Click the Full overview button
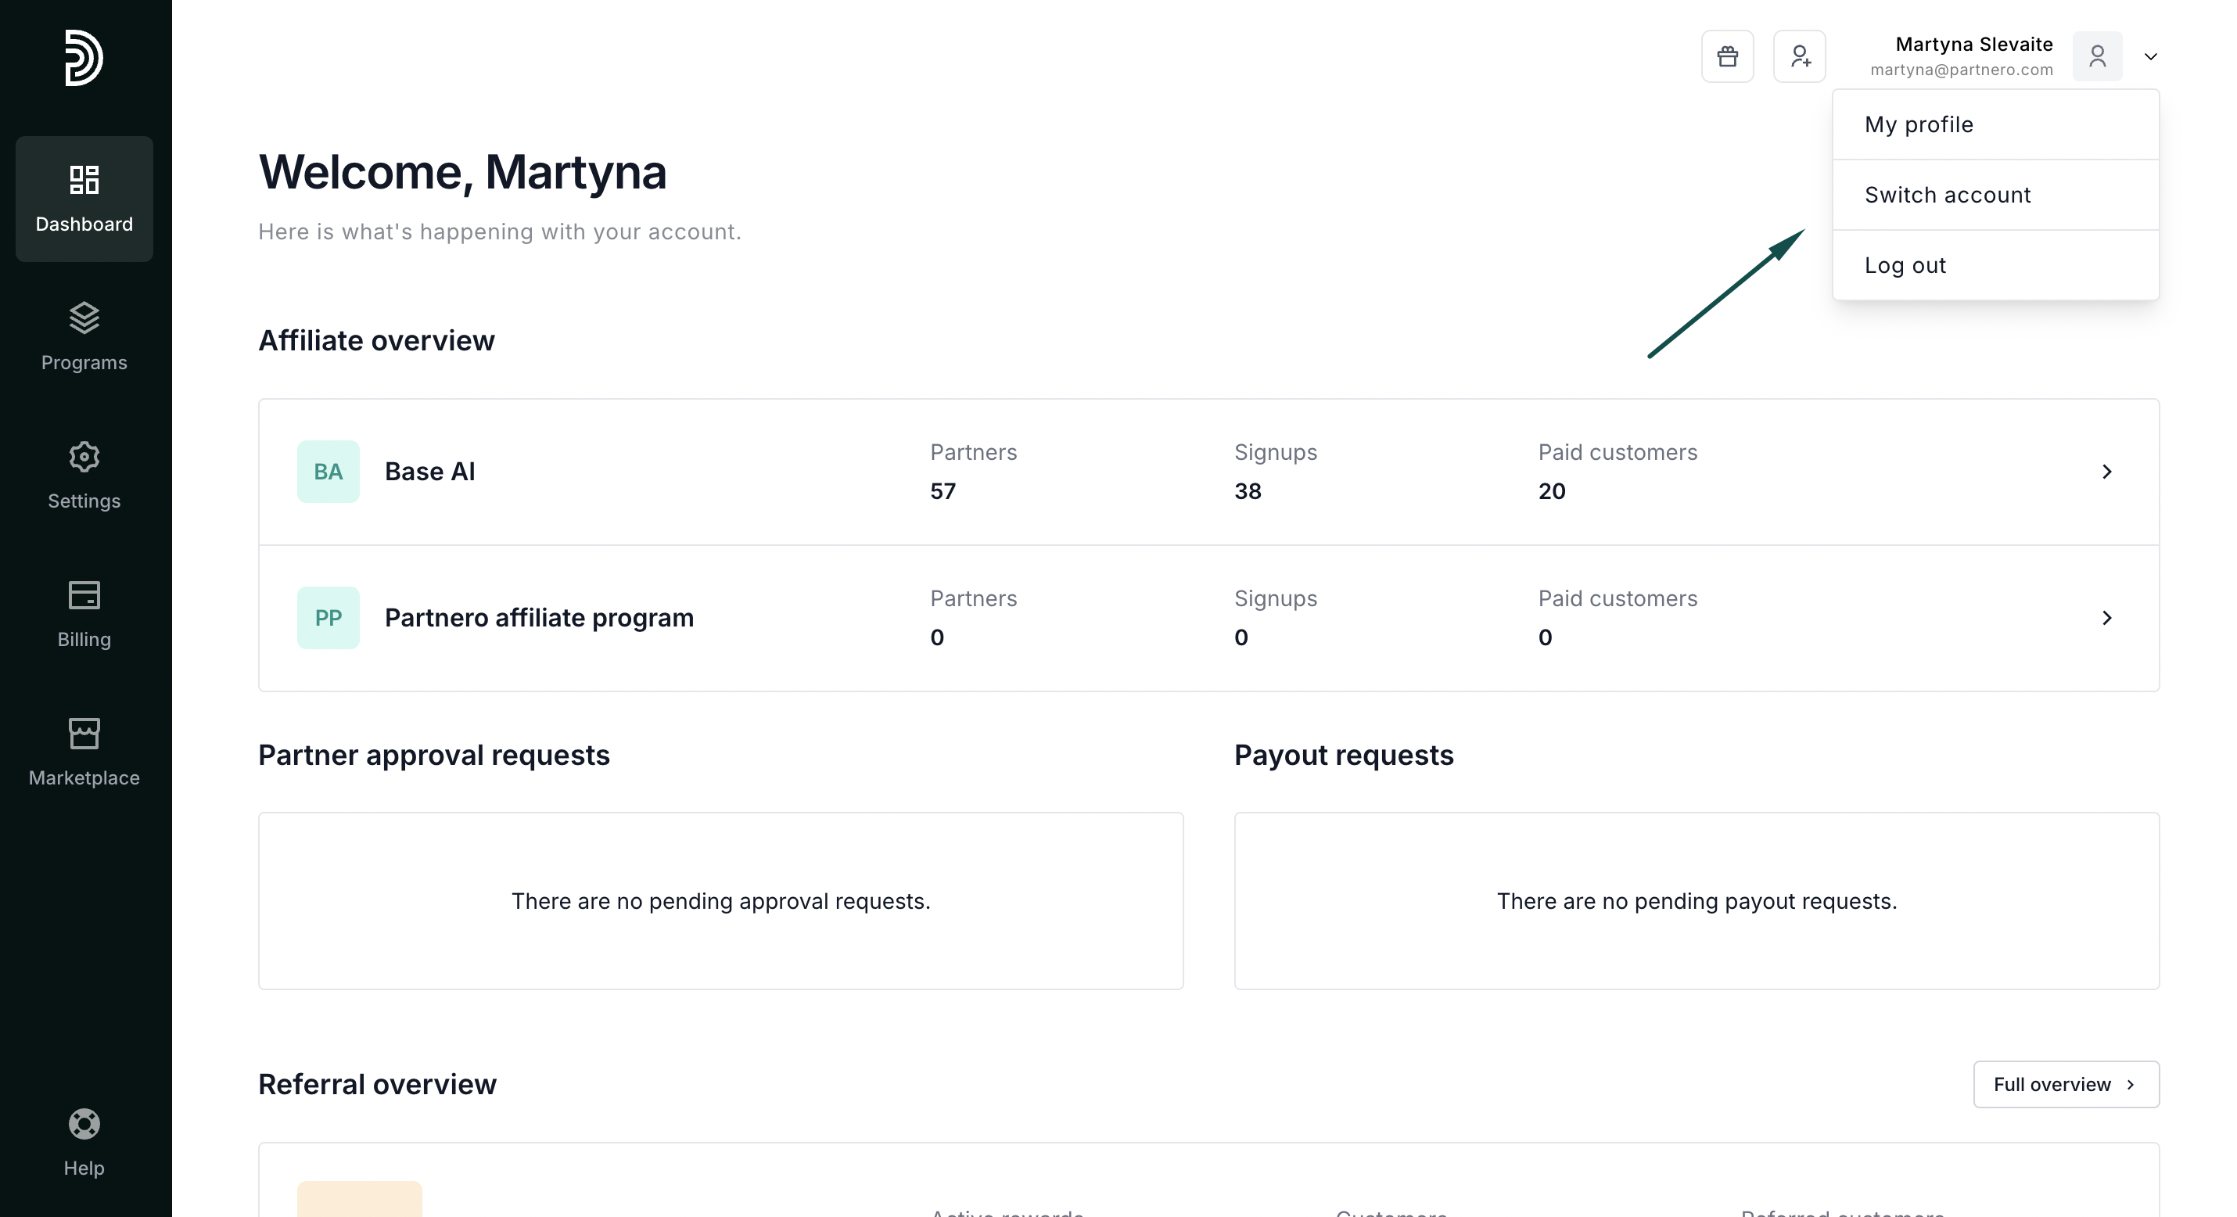Image resolution: width=2237 pixels, height=1217 pixels. point(2065,1084)
